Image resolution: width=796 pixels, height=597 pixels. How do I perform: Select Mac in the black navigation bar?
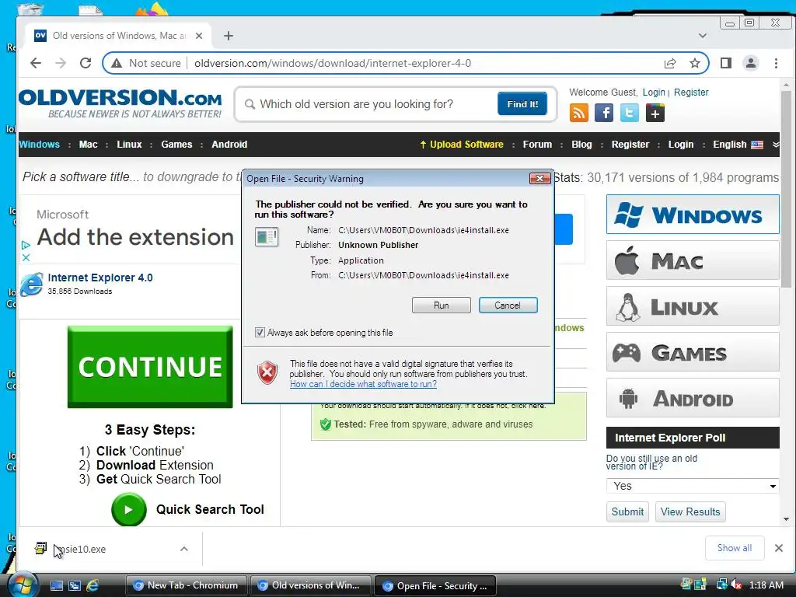click(89, 144)
